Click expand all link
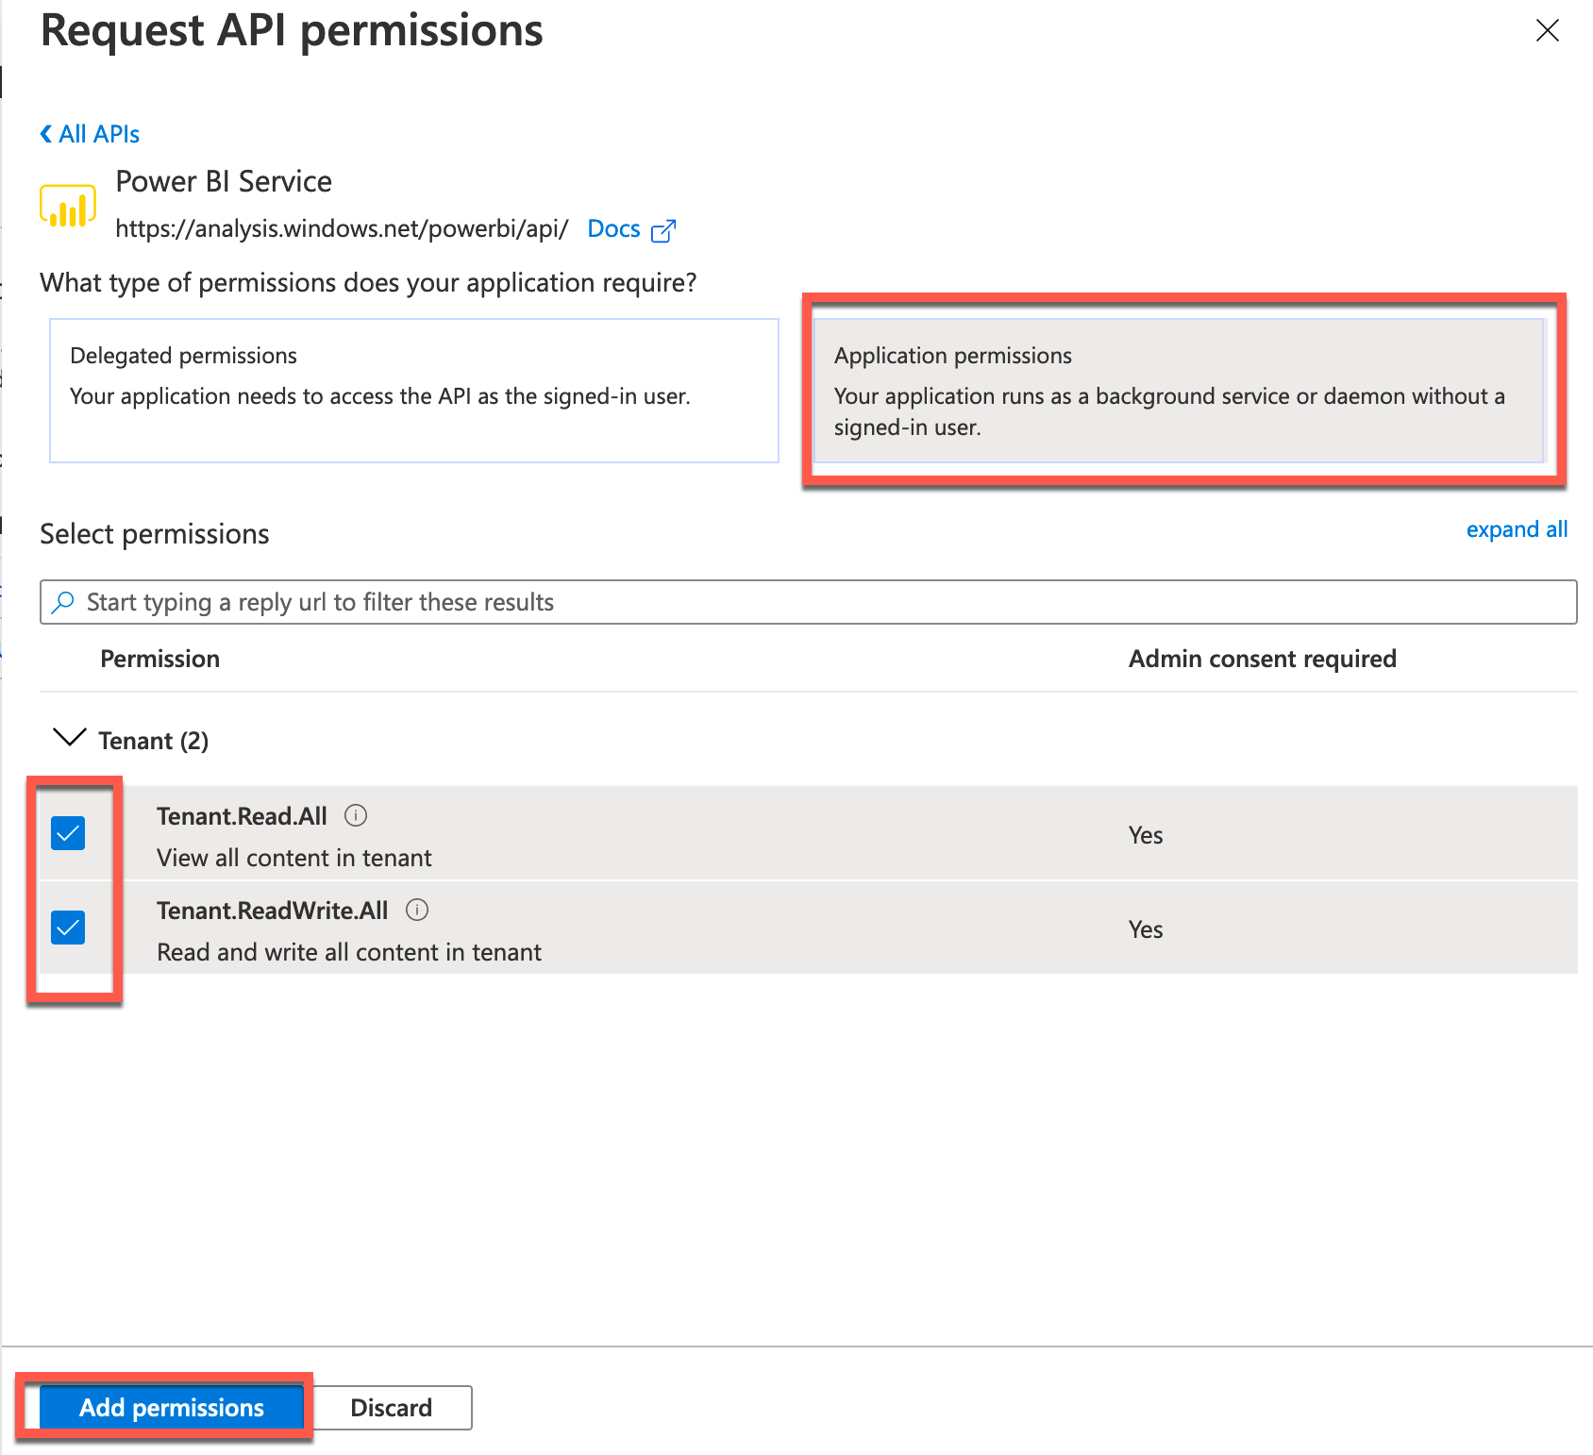This screenshot has height=1455, width=1593. pyautogui.click(x=1517, y=529)
